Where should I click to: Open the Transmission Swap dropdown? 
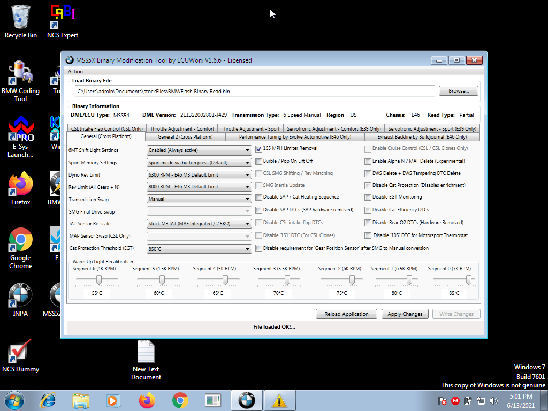click(199, 199)
